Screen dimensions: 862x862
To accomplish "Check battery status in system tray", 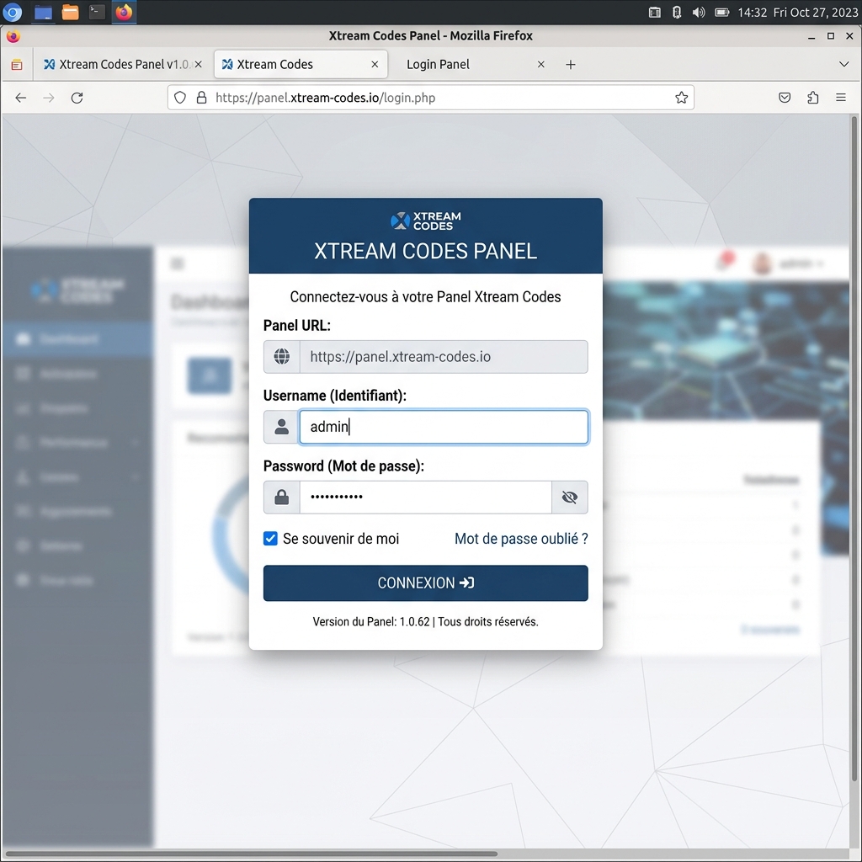I will coord(721,13).
